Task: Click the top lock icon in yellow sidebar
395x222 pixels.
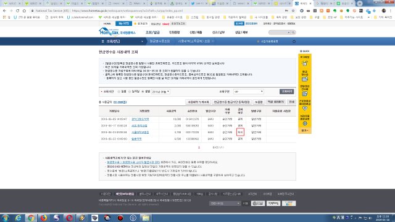Action: (304, 64)
